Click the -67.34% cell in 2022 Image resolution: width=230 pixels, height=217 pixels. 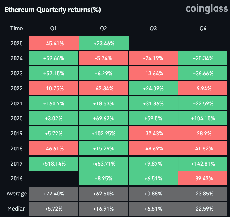tap(104, 89)
